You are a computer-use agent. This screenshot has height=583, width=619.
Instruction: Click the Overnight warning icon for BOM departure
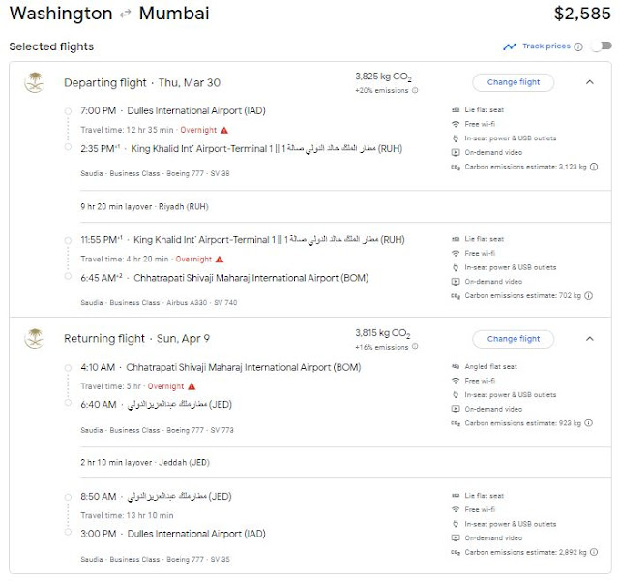tap(192, 386)
